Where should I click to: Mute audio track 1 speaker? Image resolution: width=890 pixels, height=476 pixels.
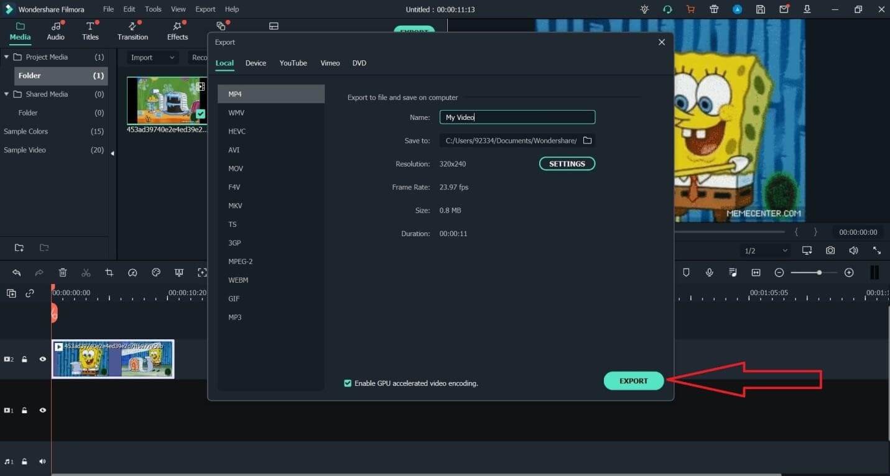[43, 462]
